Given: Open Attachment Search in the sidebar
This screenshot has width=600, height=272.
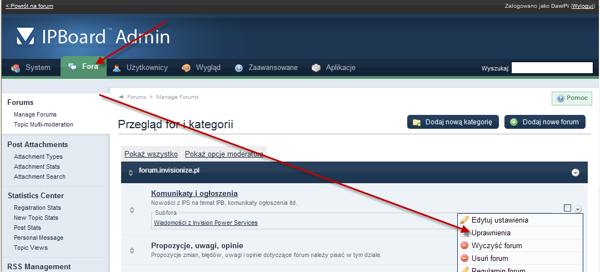Looking at the screenshot, I should tap(39, 177).
